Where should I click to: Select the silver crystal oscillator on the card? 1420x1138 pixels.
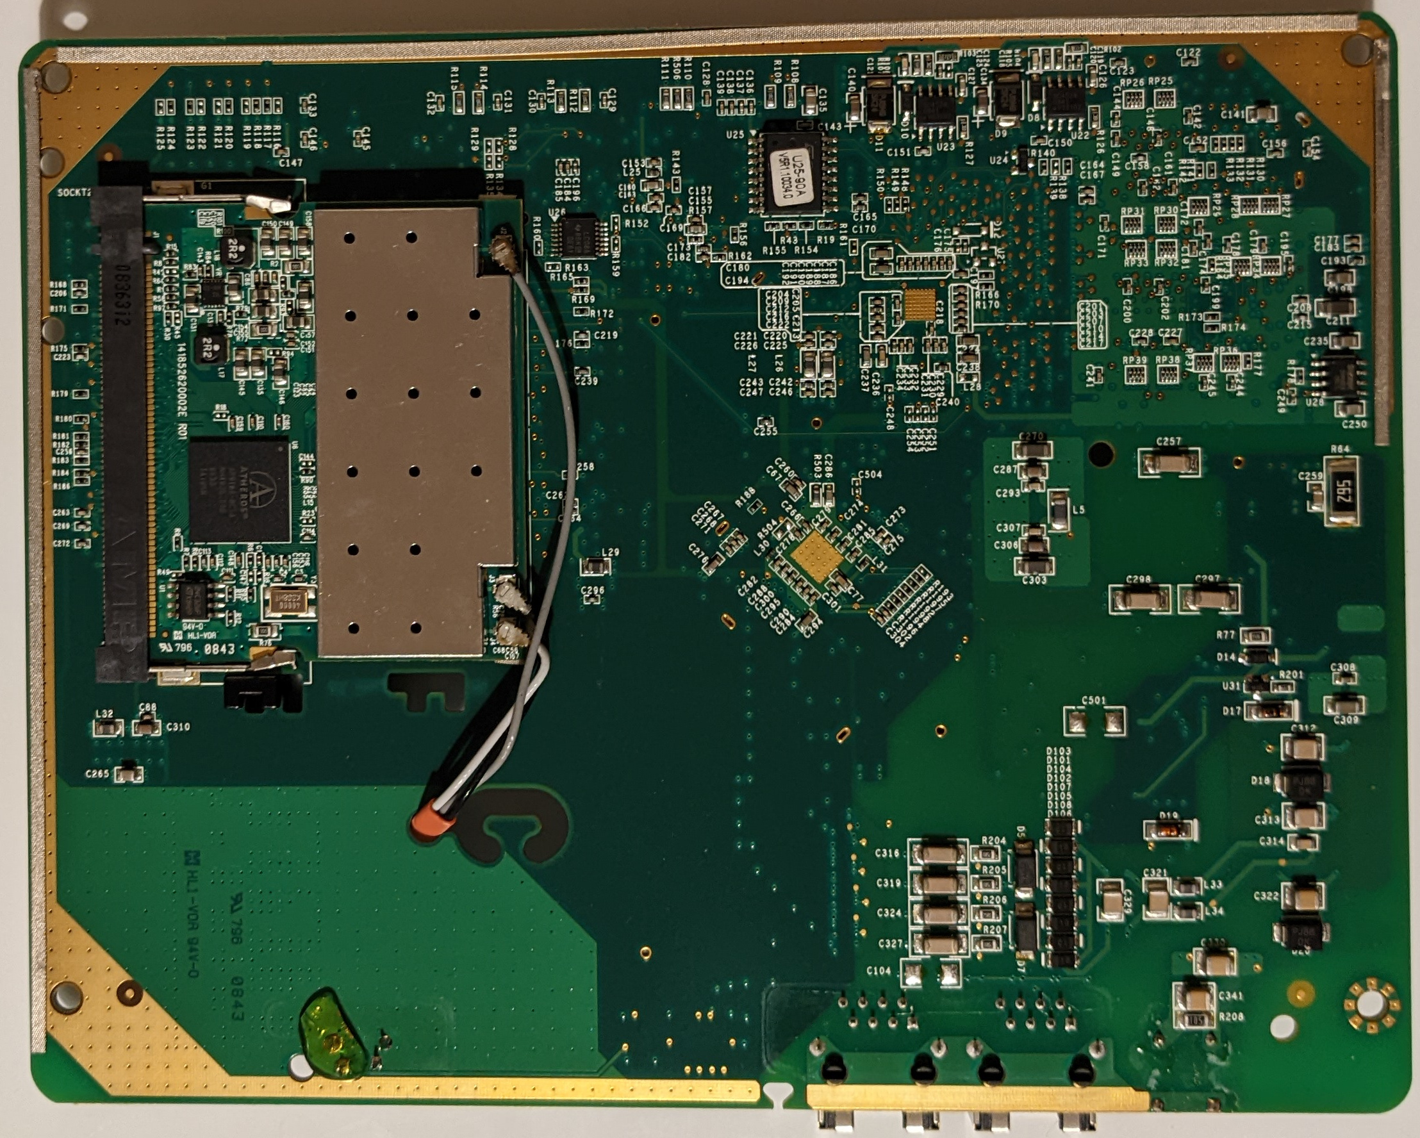[288, 600]
